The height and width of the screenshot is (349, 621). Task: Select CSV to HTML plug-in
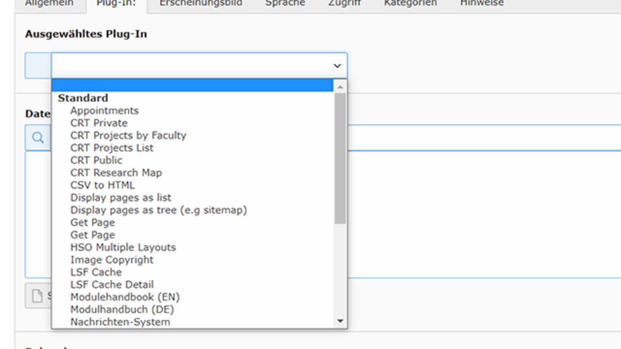102,185
